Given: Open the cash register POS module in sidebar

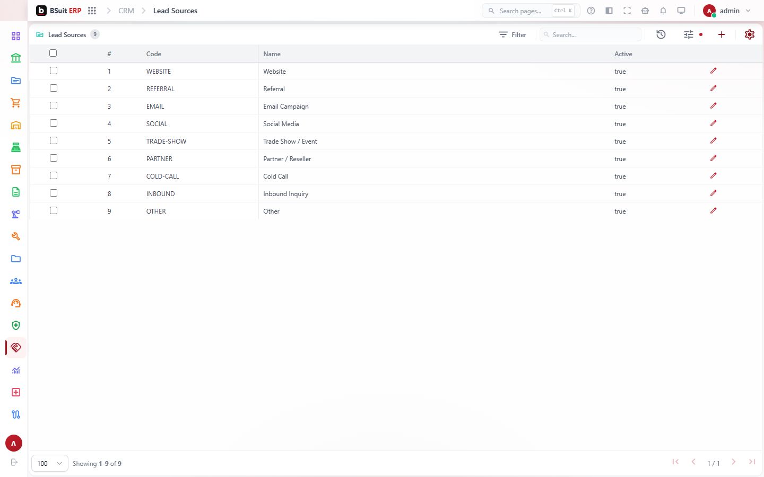Looking at the screenshot, I should coord(16,147).
